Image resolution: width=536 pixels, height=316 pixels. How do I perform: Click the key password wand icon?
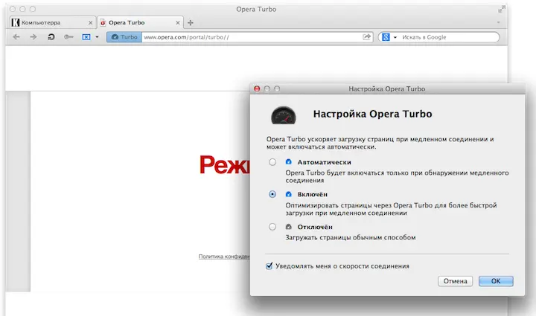[69, 37]
